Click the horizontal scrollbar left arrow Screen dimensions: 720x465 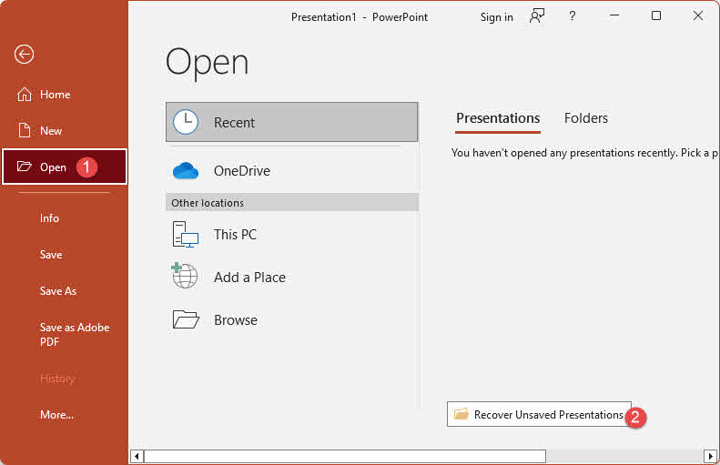[137, 456]
